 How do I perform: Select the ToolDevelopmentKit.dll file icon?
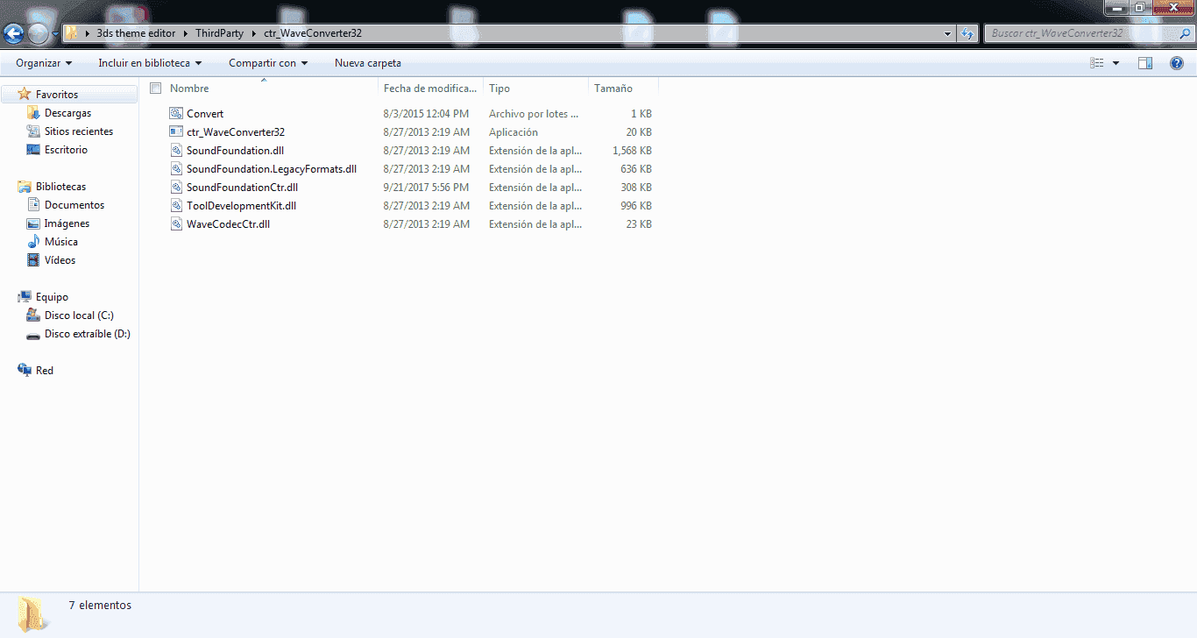coord(177,206)
